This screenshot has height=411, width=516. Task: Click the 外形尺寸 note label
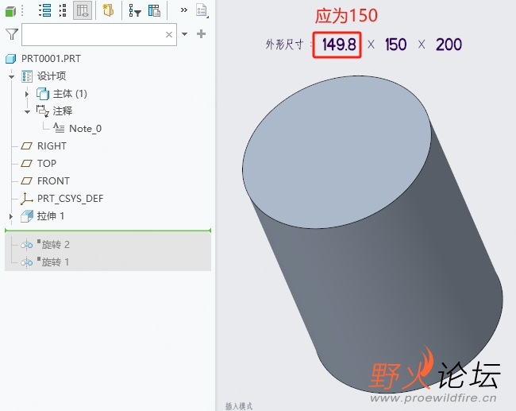pos(284,45)
